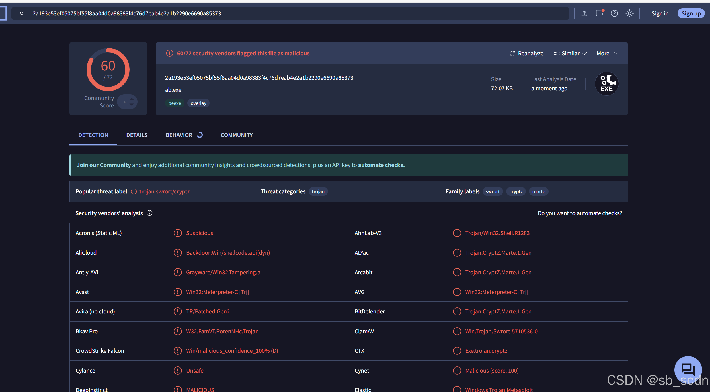The width and height of the screenshot is (710, 392).
Task: Click the Sign up button
Action: 691,13
